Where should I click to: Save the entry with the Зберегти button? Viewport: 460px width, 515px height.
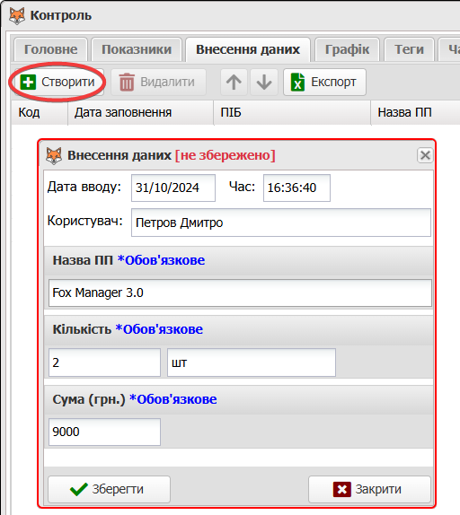[110, 489]
